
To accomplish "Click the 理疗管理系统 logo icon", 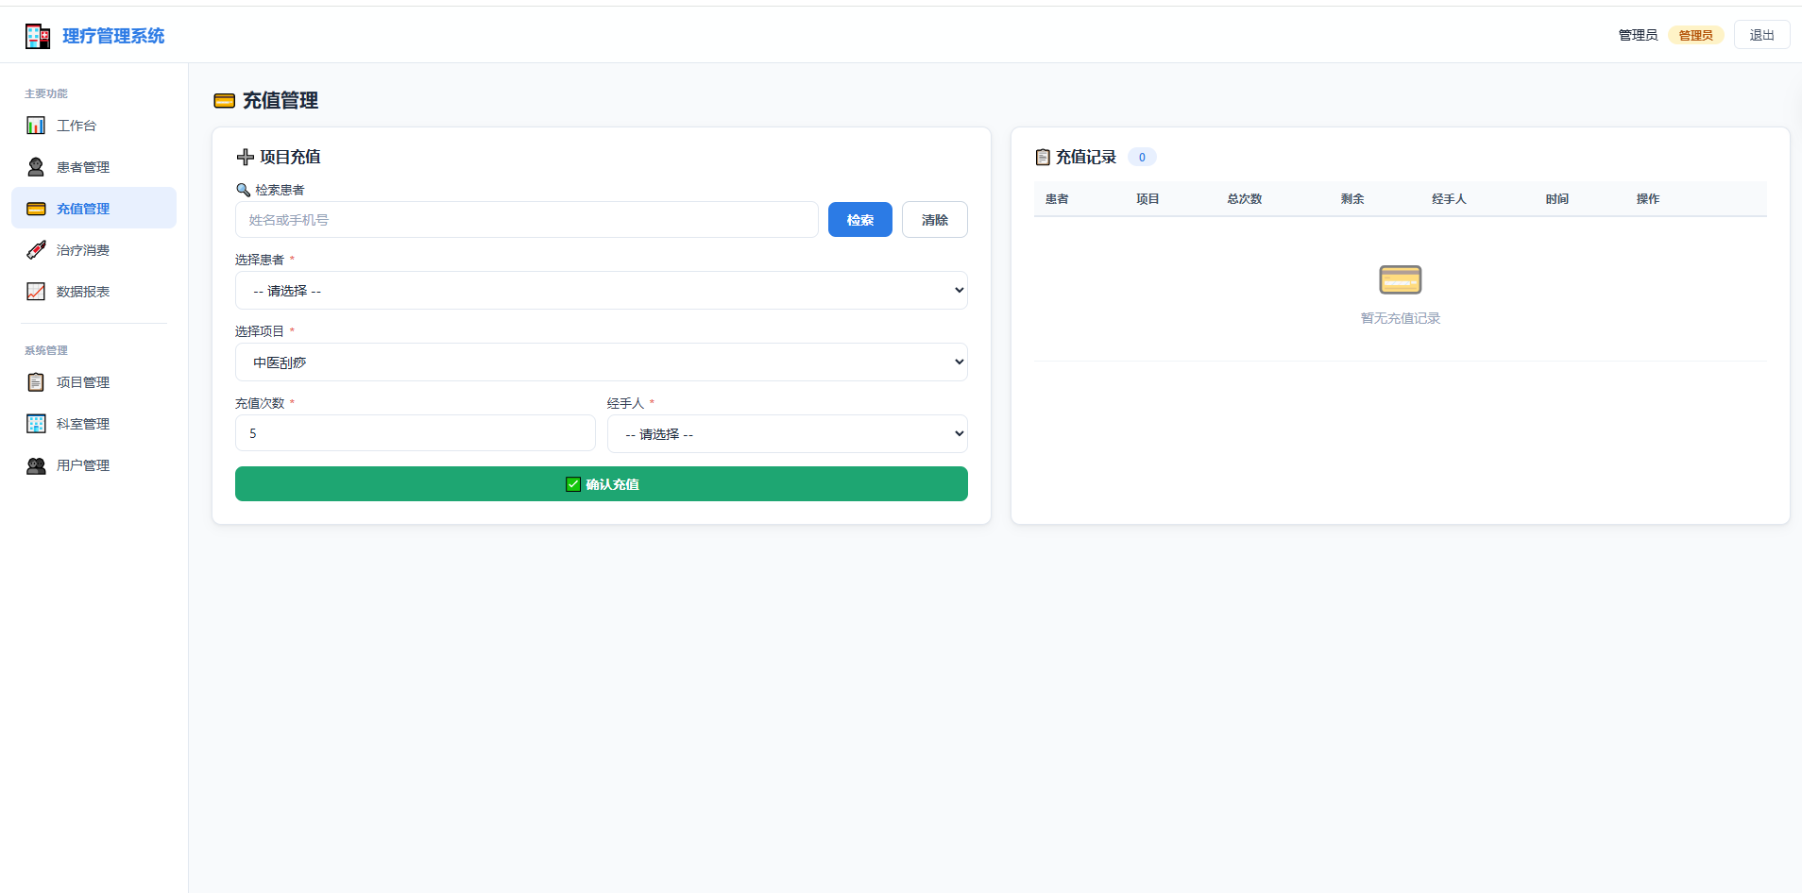I will click(38, 36).
